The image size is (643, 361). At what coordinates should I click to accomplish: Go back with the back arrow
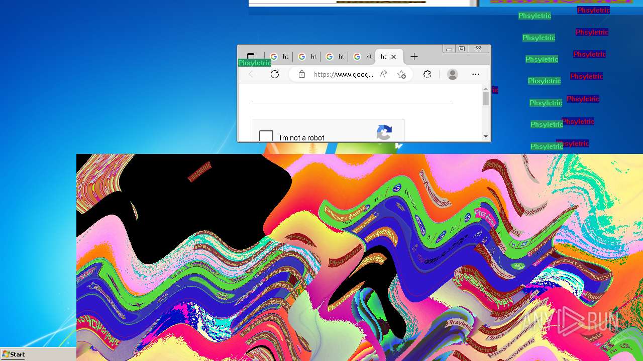[253, 74]
